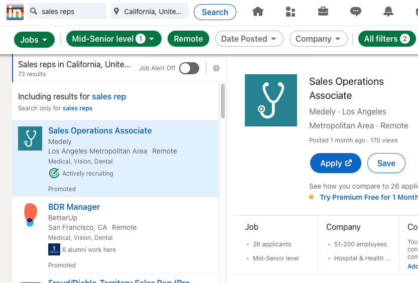Open the Date Posted dropdown
Screen dimensions: 418x283
tap(249, 39)
